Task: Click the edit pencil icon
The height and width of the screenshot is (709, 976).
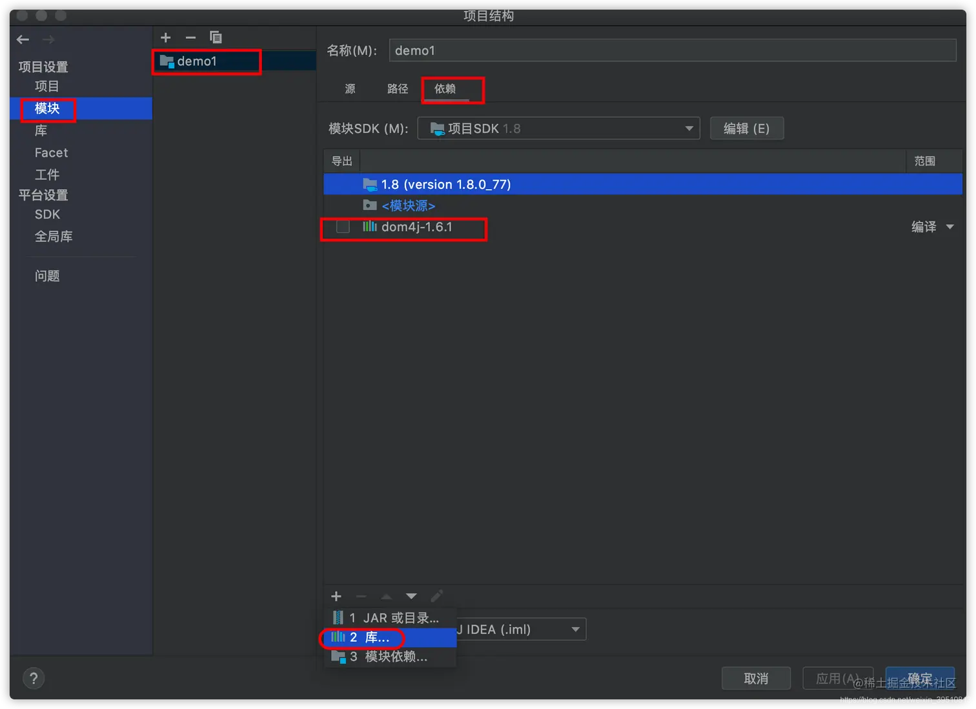Action: click(x=436, y=596)
